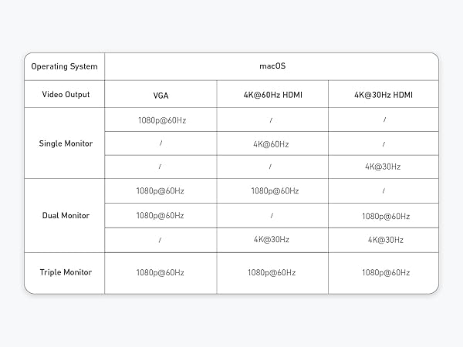463x347 pixels.
Task: Click the Triple Monitor row label
Action: tap(64, 272)
